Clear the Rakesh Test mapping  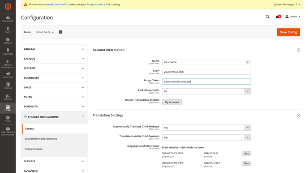(247, 154)
